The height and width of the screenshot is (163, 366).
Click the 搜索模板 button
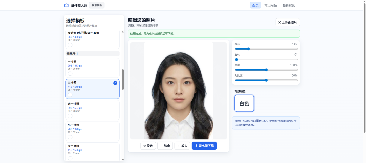[97, 5]
